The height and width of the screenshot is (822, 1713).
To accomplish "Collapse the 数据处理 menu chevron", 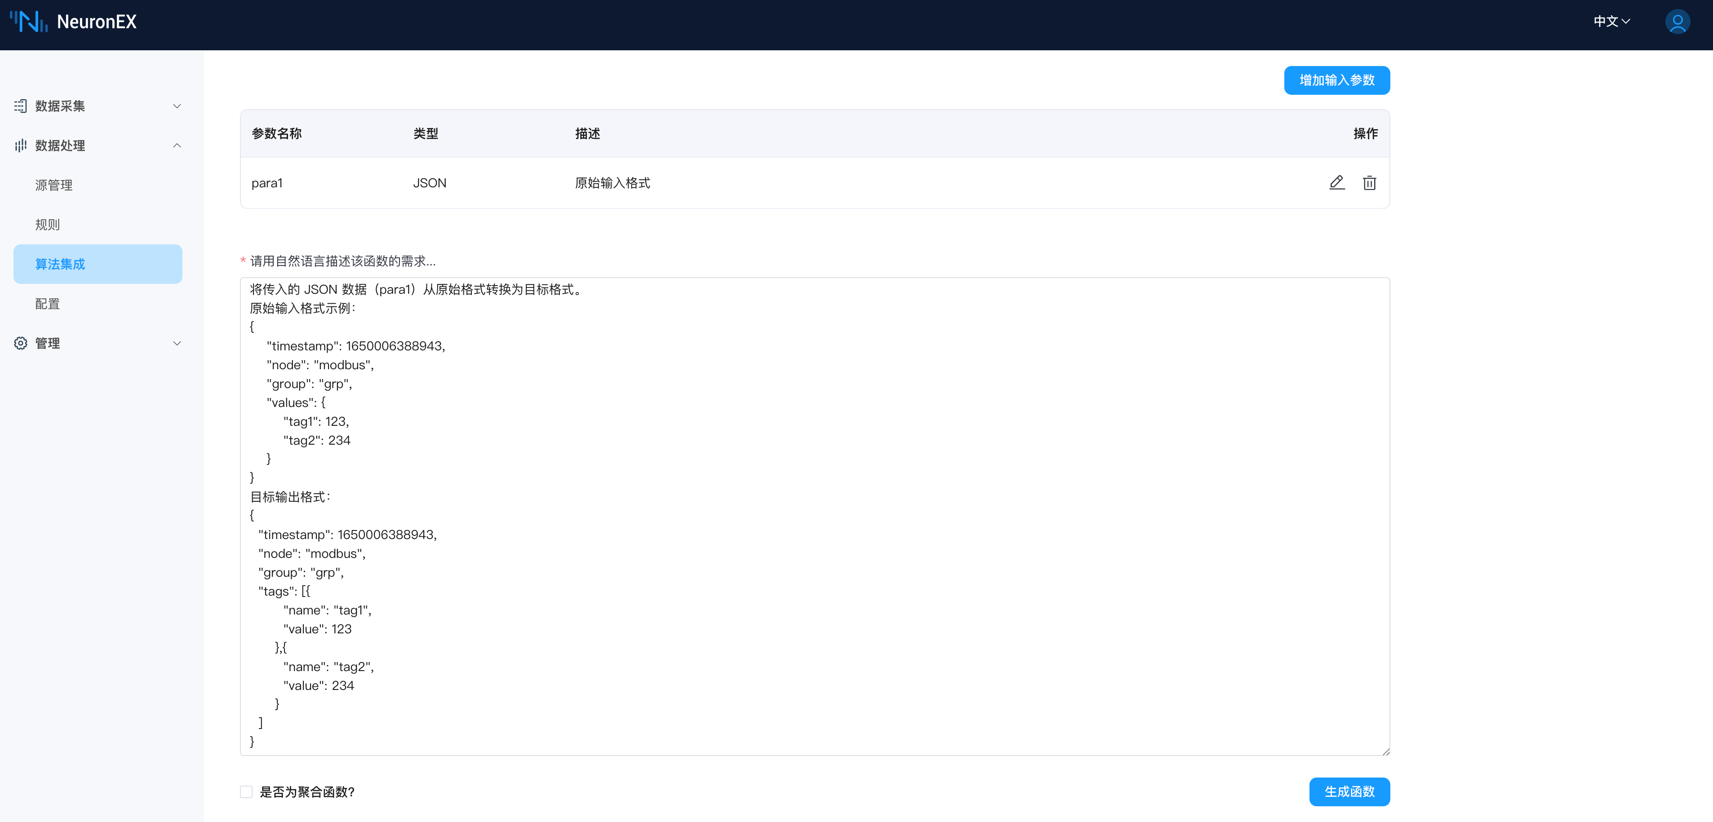I will point(177,146).
